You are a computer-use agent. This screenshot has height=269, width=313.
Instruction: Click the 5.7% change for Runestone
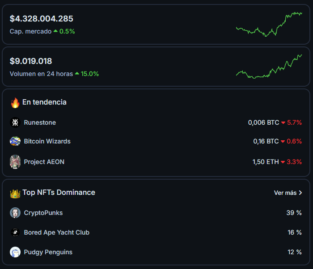(294, 122)
